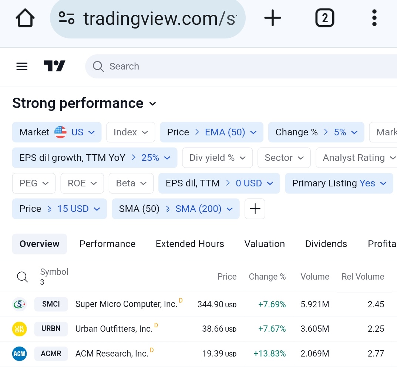397x385 pixels.
Task: Focus the TradingView Search field
Action: (x=240, y=66)
